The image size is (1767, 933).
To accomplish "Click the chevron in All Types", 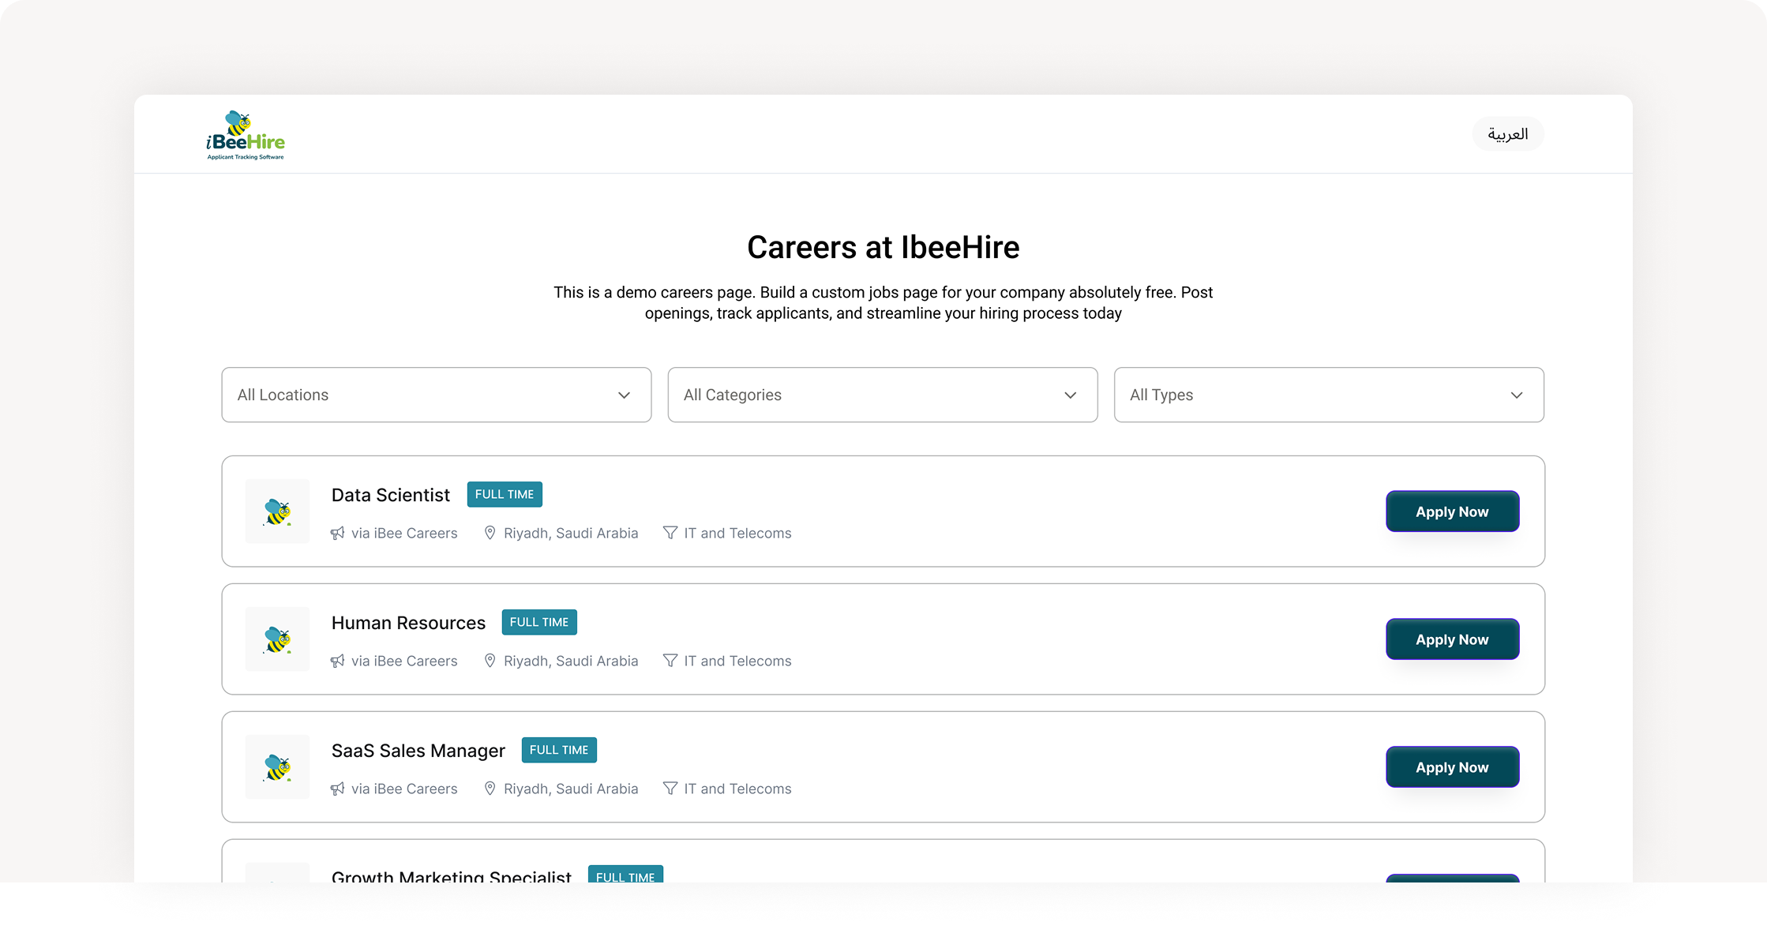I will click(x=1516, y=395).
